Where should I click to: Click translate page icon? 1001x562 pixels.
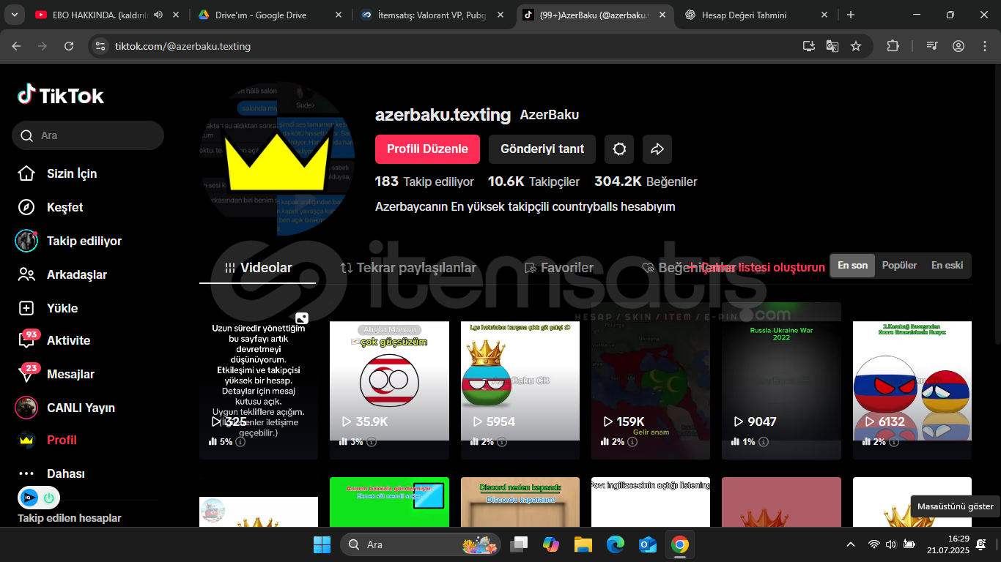832,46
